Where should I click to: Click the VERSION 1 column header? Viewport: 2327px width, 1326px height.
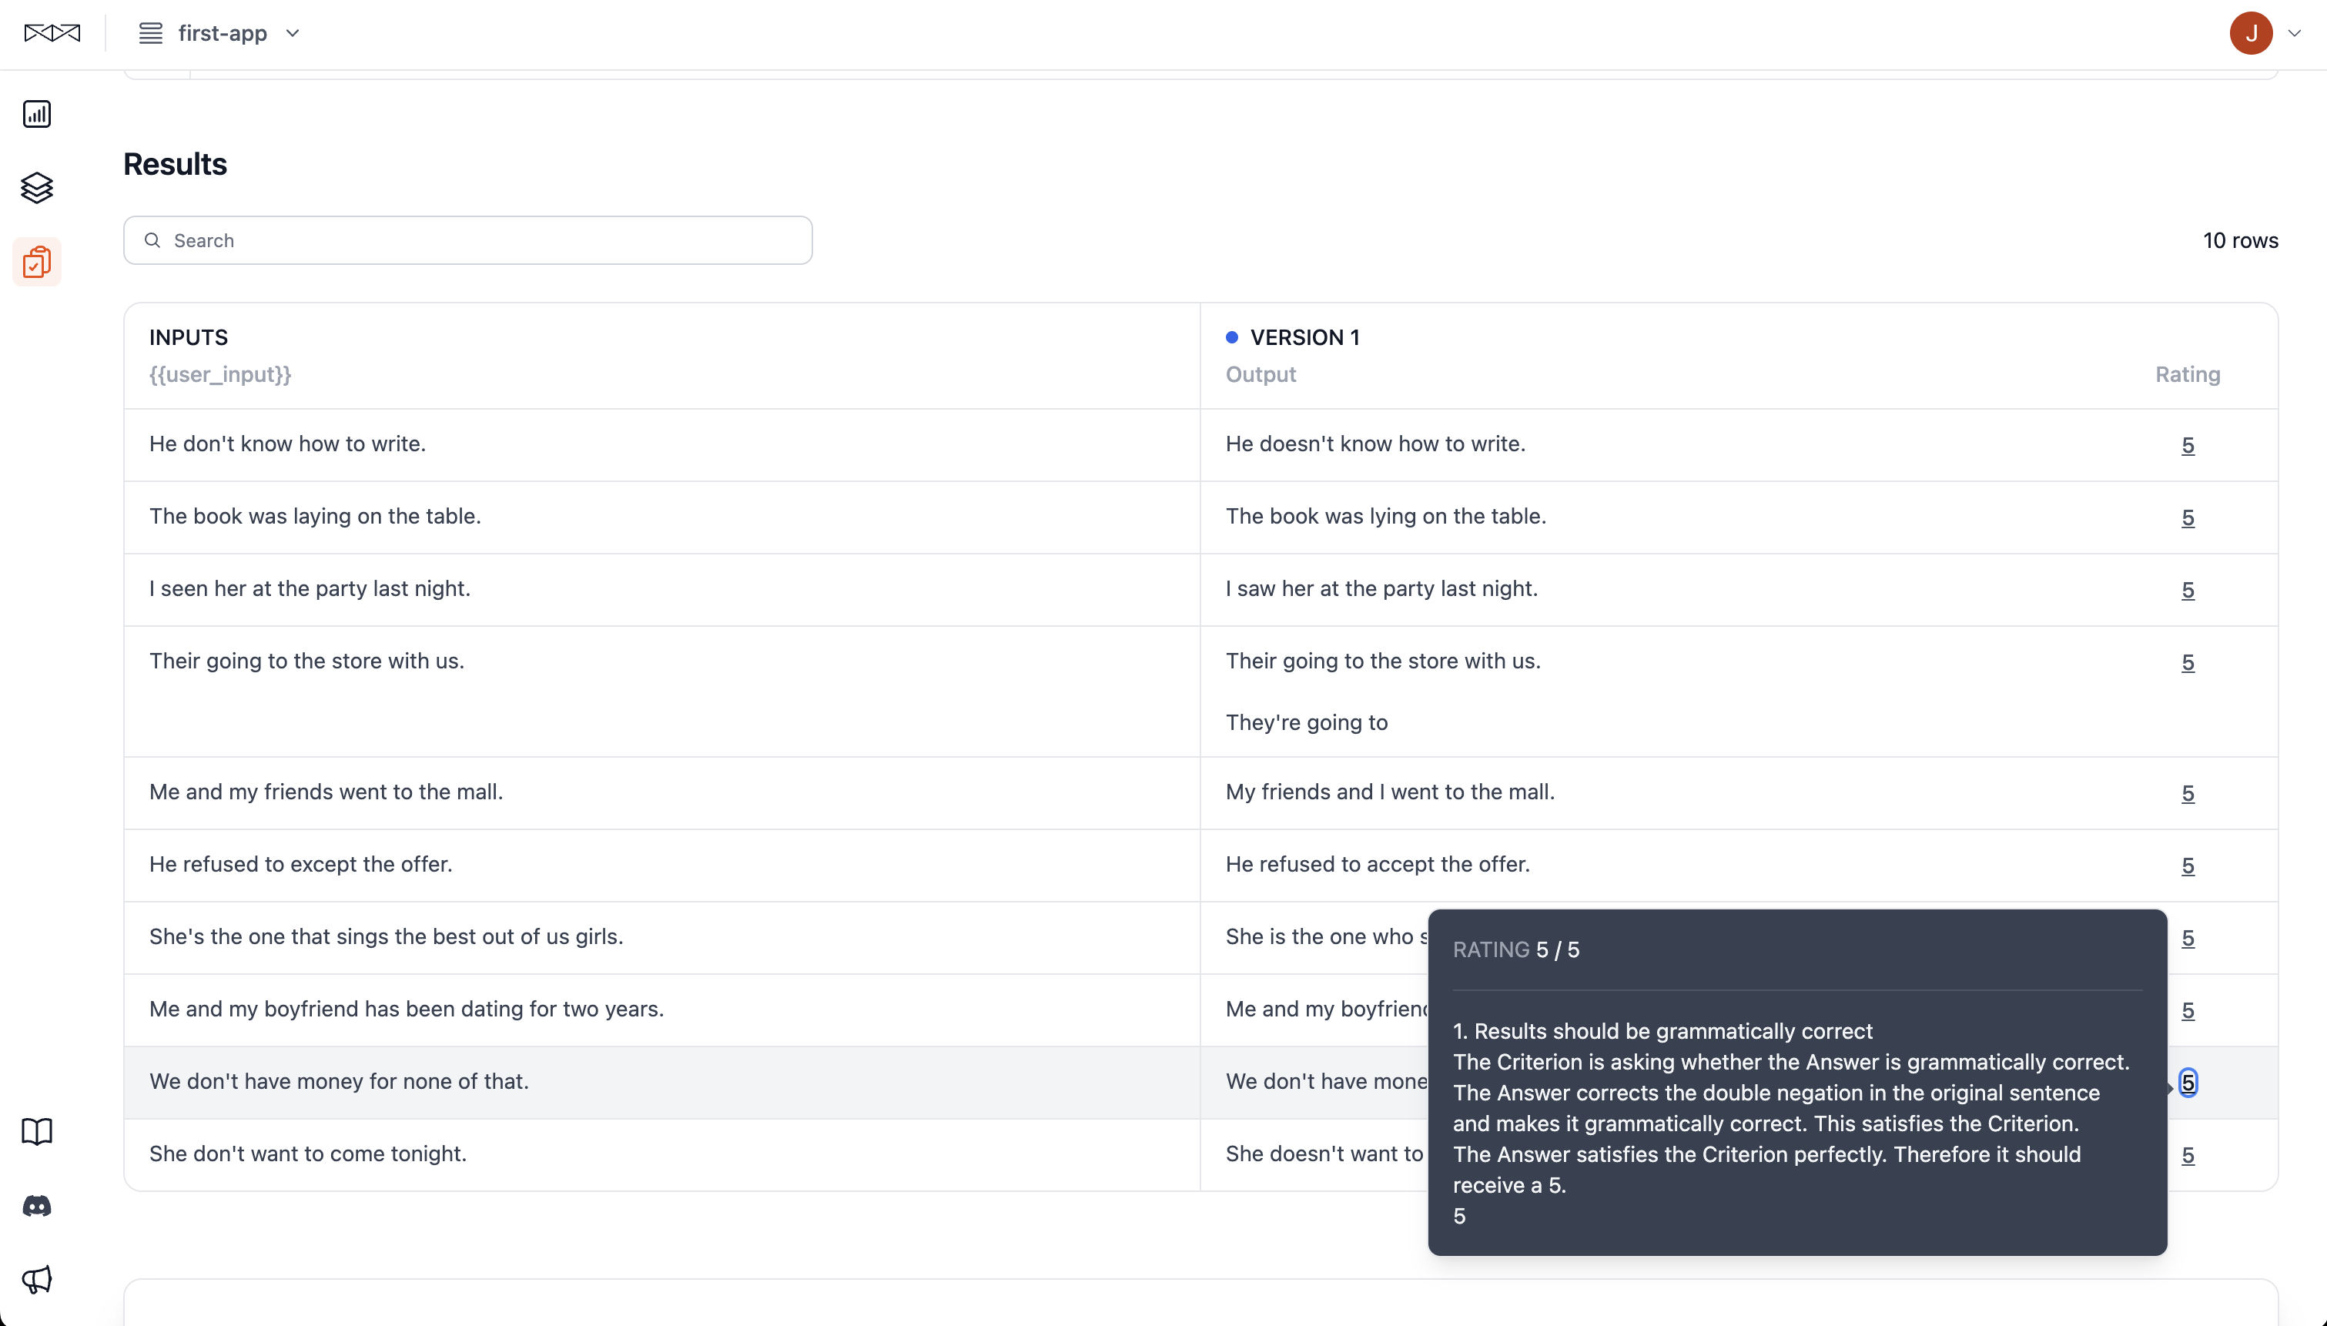click(1304, 338)
